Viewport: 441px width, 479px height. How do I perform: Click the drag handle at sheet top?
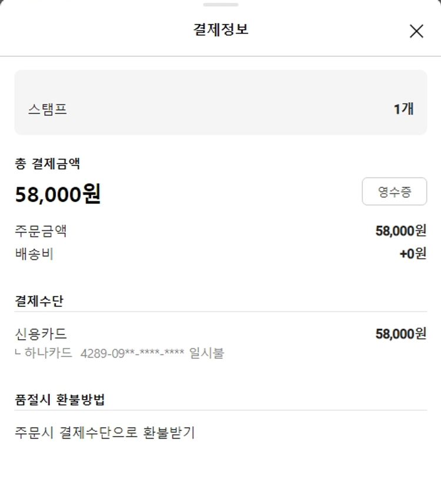220,5
